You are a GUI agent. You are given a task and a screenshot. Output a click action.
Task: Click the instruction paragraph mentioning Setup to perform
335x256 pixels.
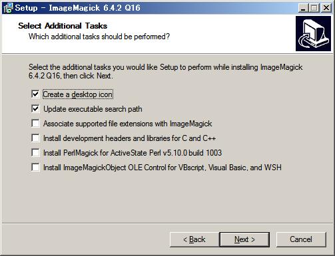point(166,71)
